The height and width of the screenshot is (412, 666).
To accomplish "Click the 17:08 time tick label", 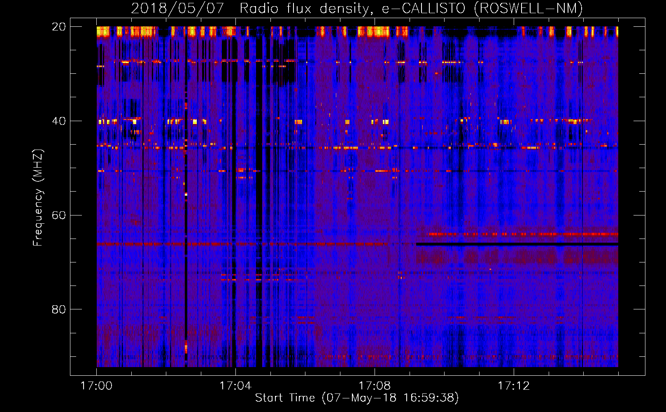I will (x=375, y=386).
